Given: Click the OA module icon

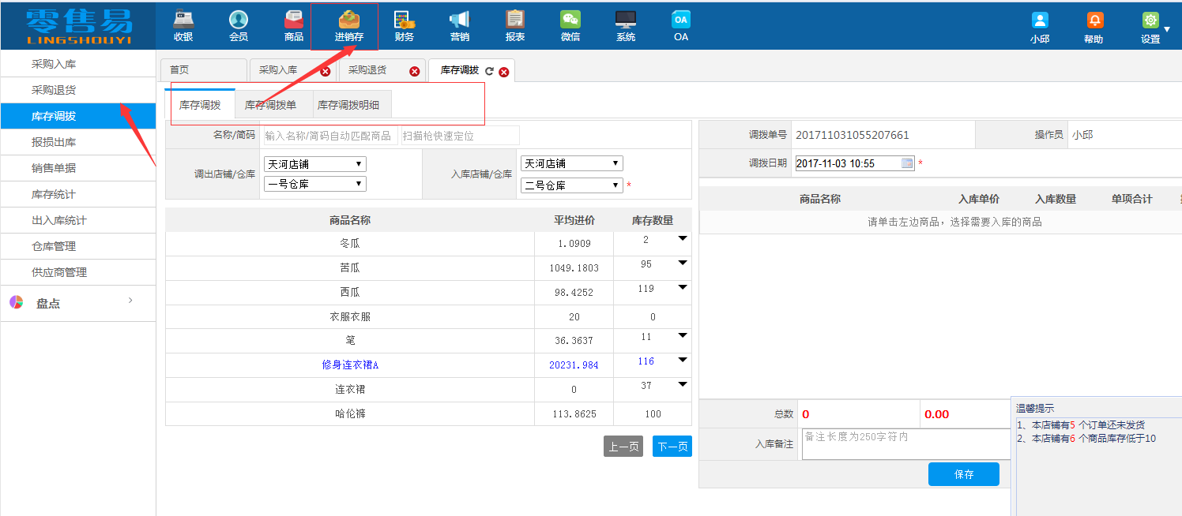Looking at the screenshot, I should [x=679, y=20].
